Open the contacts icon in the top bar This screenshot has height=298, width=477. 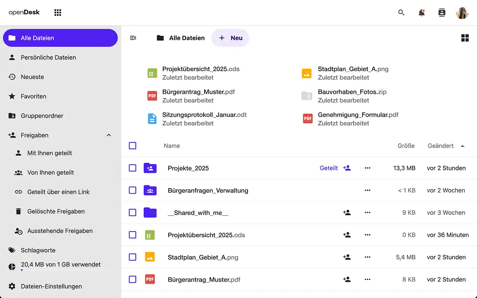pyautogui.click(x=442, y=12)
